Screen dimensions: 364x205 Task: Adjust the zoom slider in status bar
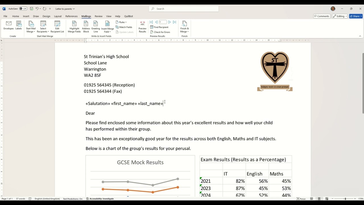click(x=345, y=199)
